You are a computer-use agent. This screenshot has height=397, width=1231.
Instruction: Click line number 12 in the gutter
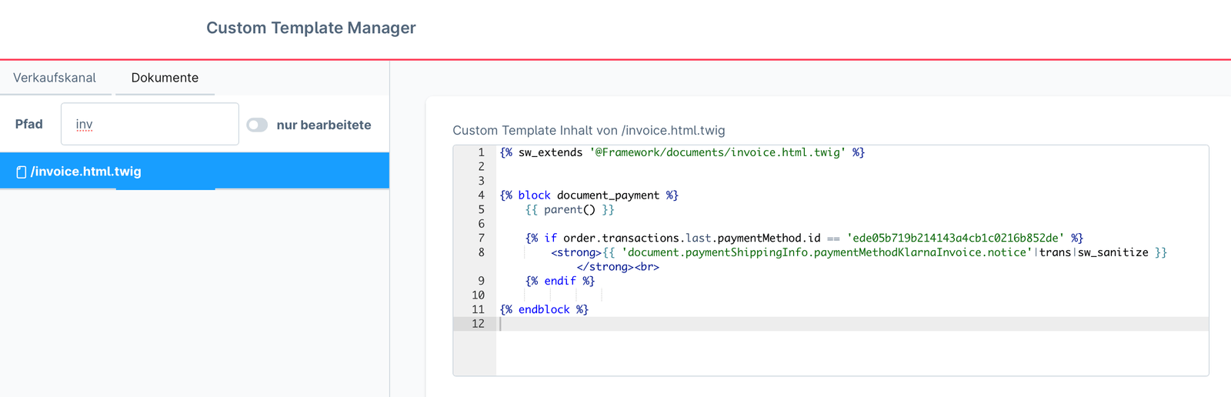(x=478, y=324)
